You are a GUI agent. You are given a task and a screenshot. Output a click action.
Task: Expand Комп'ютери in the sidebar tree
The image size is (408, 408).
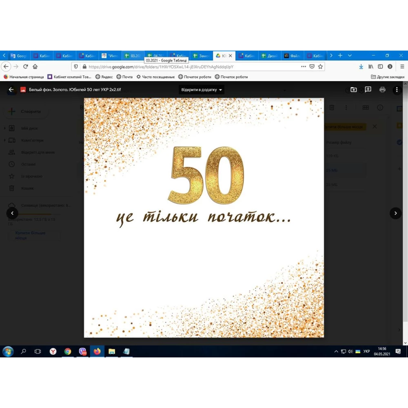[4, 140]
